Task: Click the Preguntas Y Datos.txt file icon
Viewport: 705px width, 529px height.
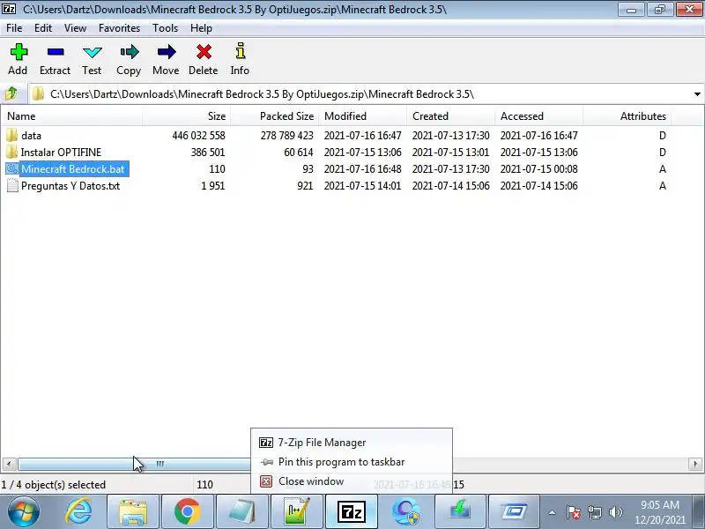Action: click(x=12, y=186)
